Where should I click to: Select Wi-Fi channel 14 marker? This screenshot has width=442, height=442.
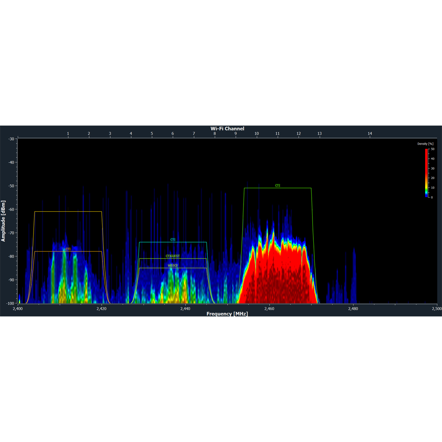click(x=370, y=133)
